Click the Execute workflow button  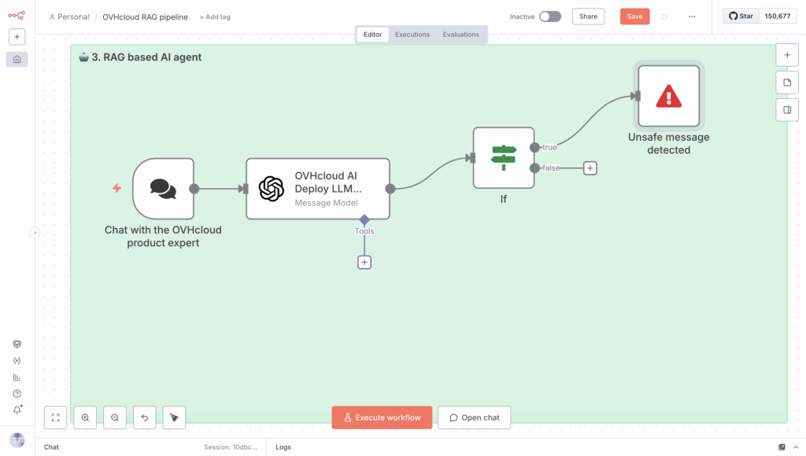(x=382, y=417)
